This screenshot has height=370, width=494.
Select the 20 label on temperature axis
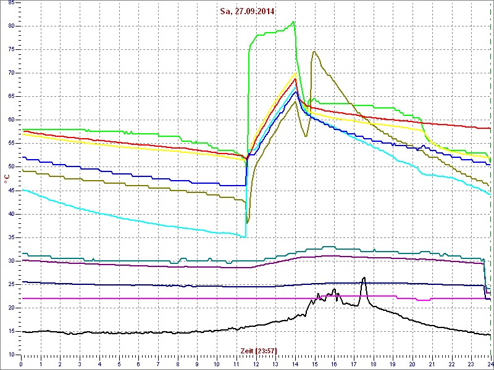click(x=10, y=308)
